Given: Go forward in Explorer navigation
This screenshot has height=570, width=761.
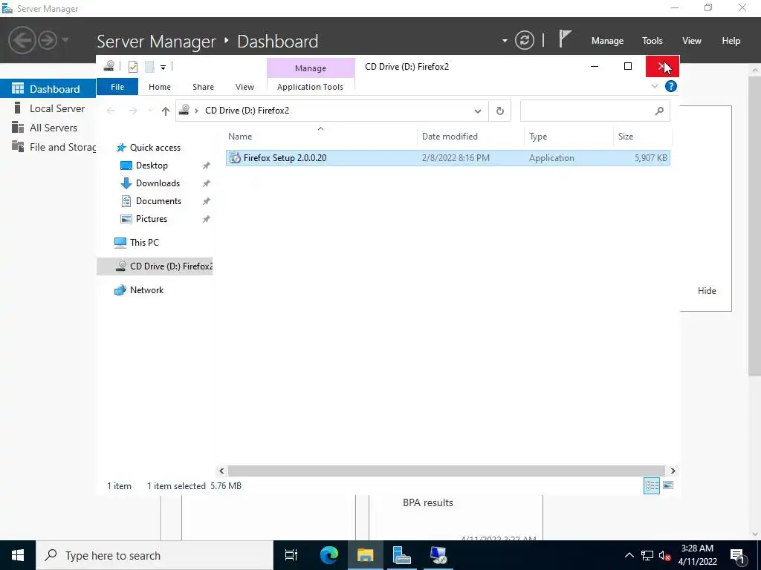Looking at the screenshot, I should point(132,111).
